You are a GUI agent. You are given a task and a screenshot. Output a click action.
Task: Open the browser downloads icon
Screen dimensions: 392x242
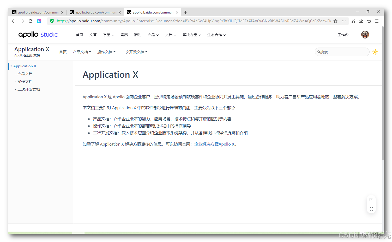[361, 21]
